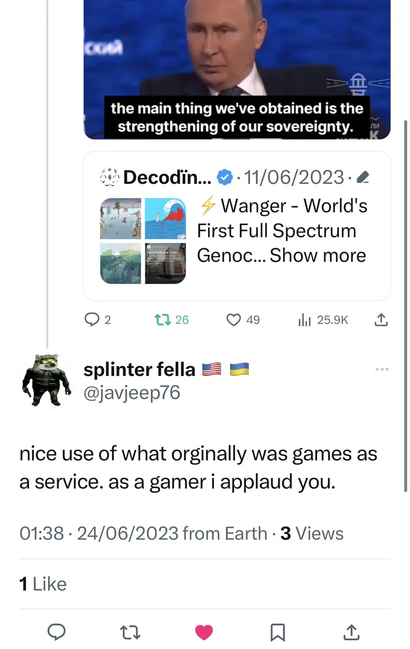Image resolution: width=410 pixels, height=649 pixels.
Task: View analytics showing 25.9K views
Action: (305, 320)
